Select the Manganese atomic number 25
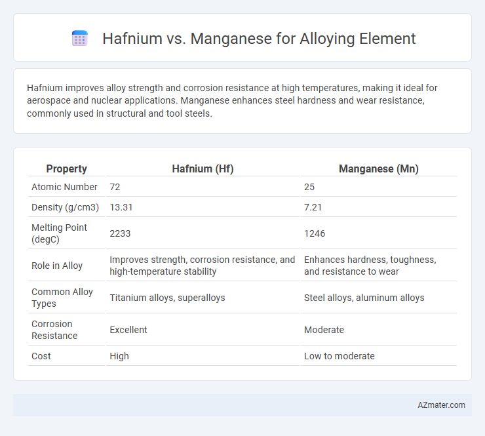 coord(309,187)
